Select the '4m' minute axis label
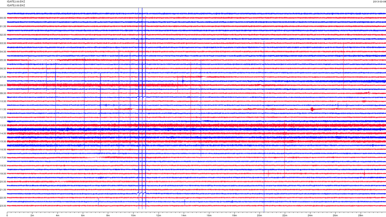Screen dimensions: 386x217 tap(57, 215)
